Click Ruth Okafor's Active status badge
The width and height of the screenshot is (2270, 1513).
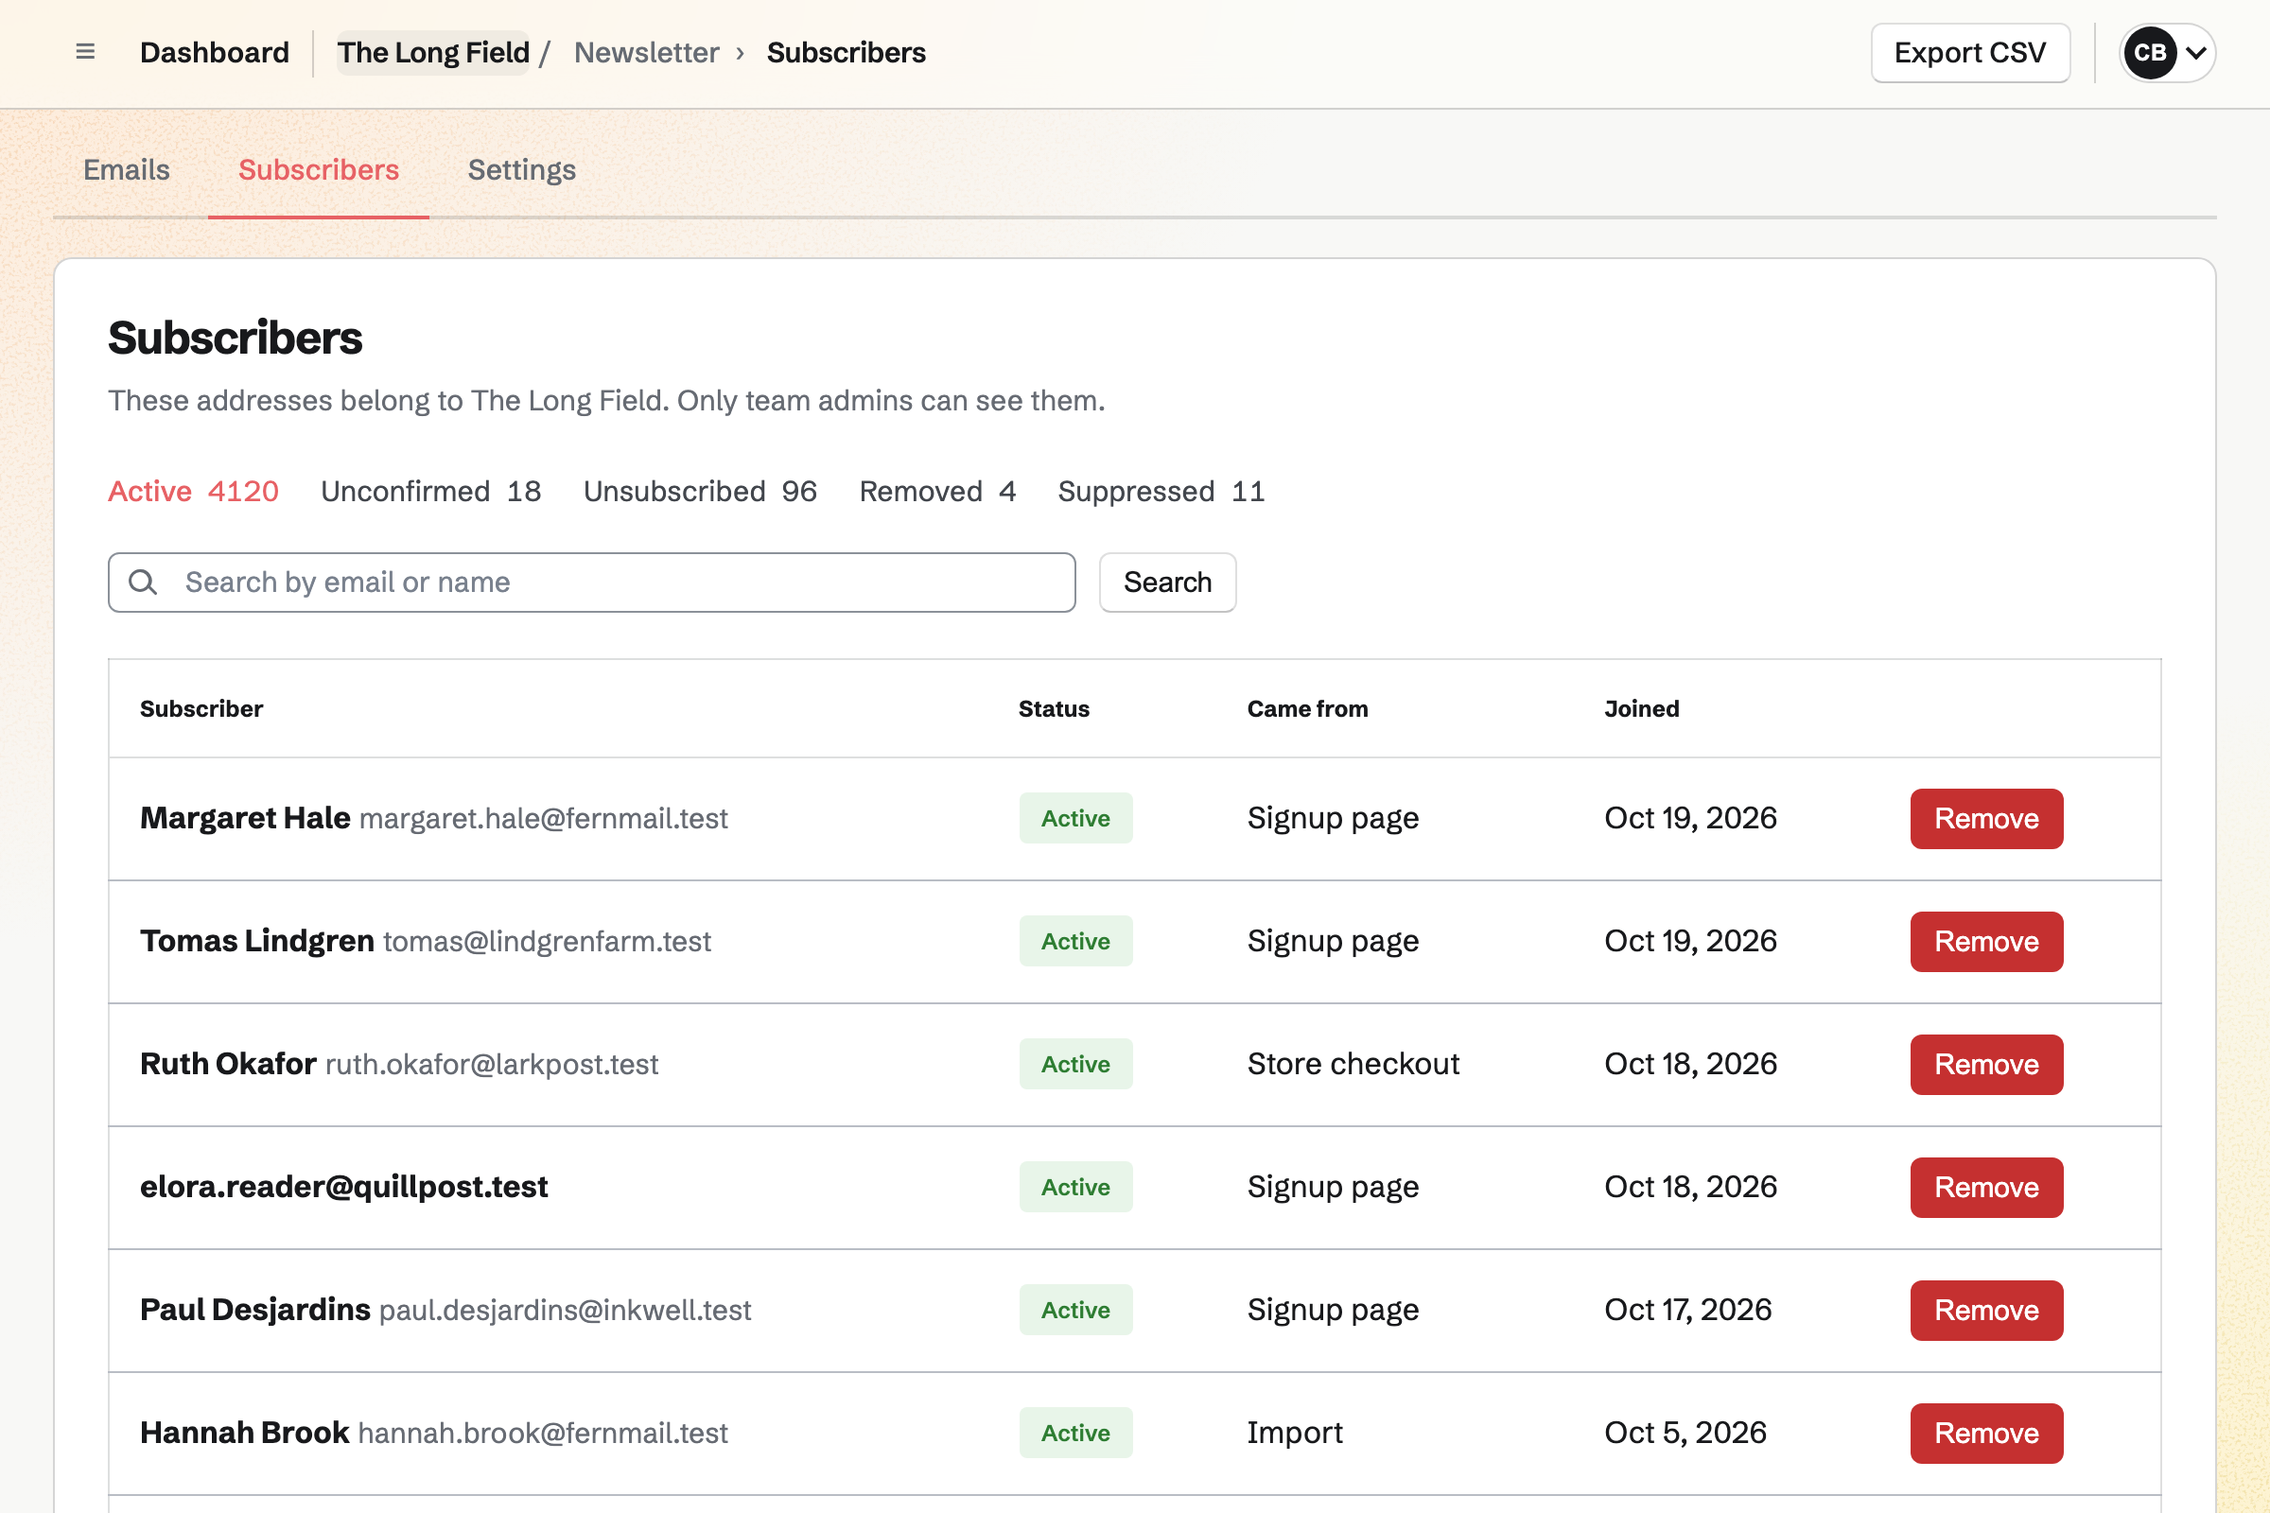click(1075, 1065)
